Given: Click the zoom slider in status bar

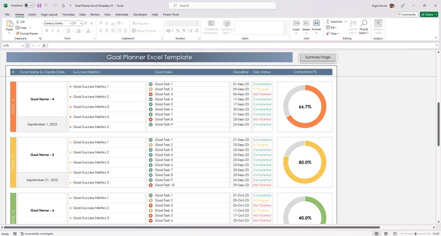Looking at the screenshot, I should [x=415, y=233].
